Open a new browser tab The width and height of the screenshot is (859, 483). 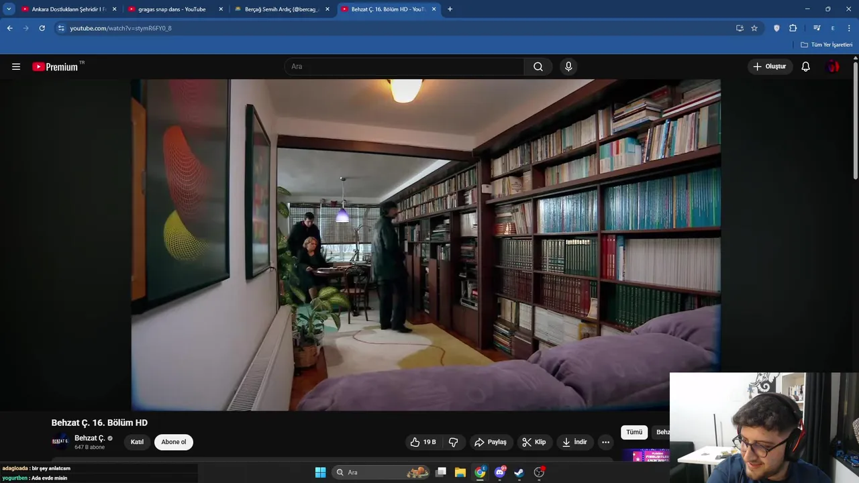click(450, 9)
